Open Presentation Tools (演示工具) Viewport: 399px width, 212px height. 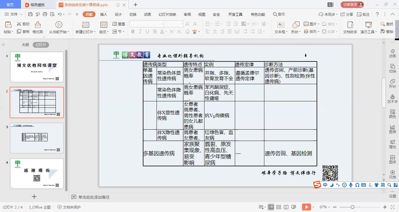[x=368, y=28]
